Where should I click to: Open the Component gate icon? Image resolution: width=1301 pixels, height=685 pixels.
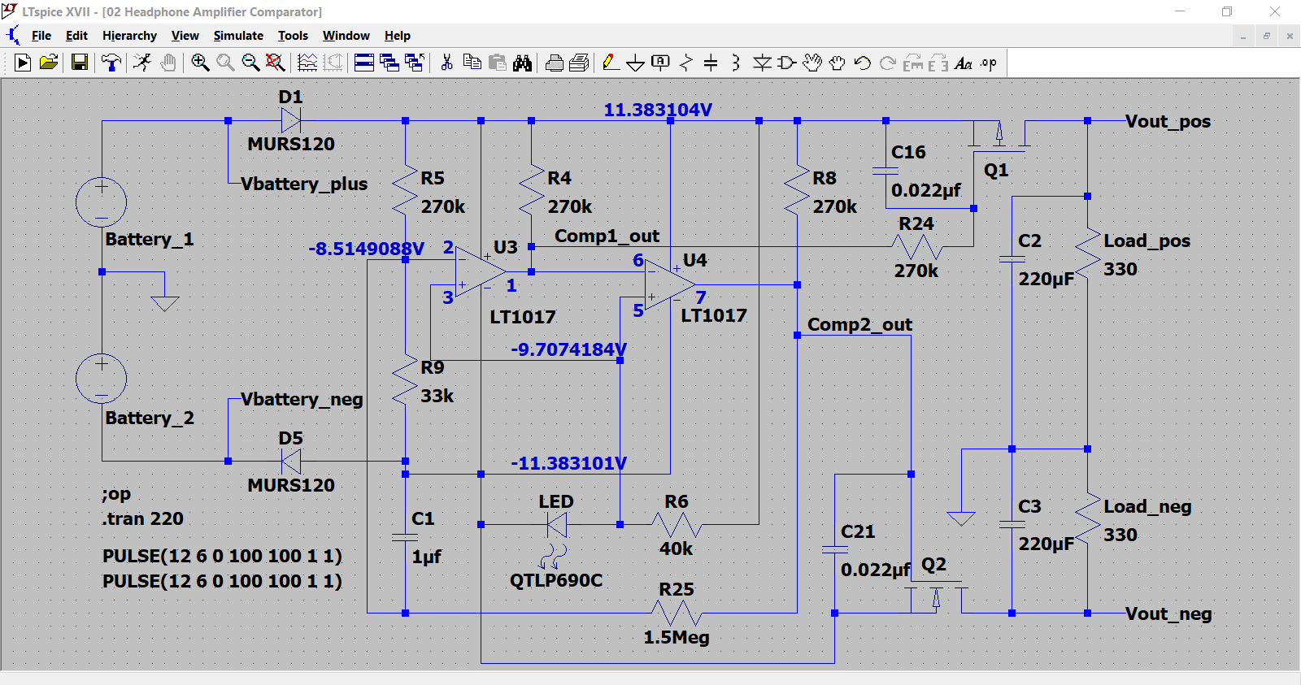coord(787,63)
